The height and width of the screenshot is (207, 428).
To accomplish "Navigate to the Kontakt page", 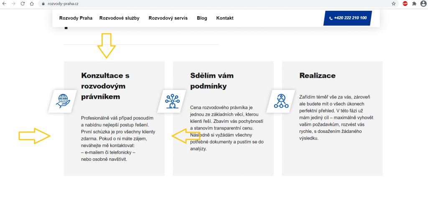I will tap(224, 18).
